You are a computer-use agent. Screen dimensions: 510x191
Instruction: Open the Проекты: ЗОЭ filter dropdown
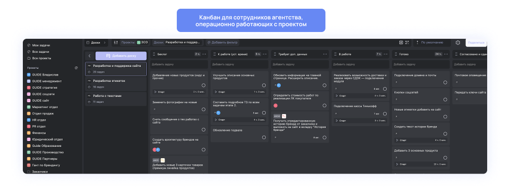pos(135,43)
